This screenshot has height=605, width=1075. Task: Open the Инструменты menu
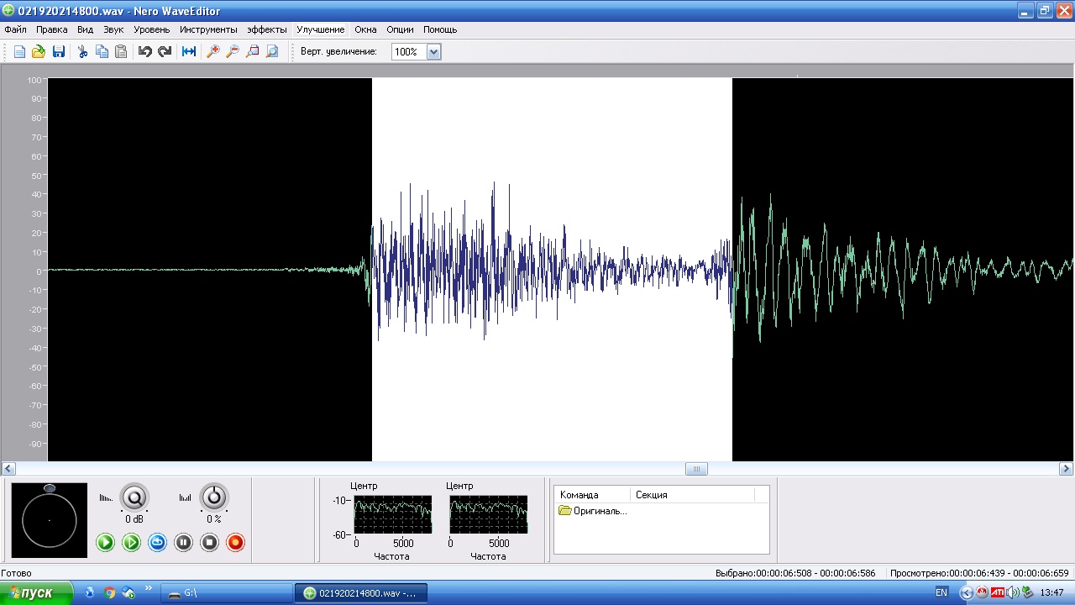click(208, 29)
